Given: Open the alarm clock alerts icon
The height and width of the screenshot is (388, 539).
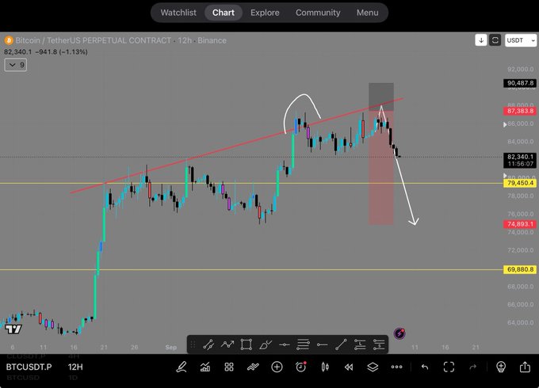Looking at the screenshot, I should point(300,367).
